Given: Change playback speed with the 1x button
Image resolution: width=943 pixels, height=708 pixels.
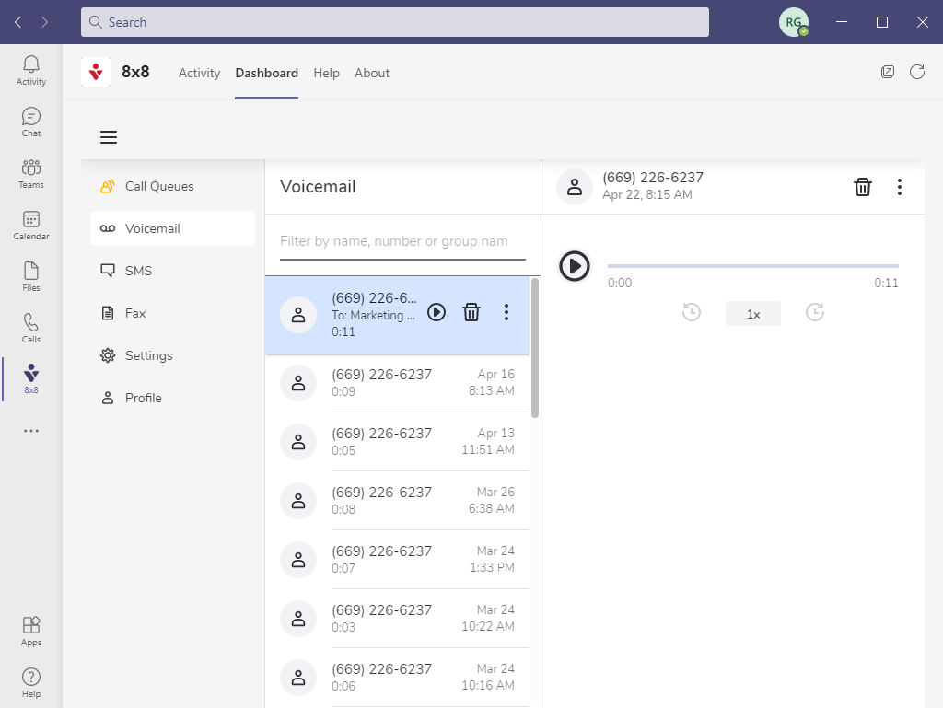Looking at the screenshot, I should [x=752, y=314].
